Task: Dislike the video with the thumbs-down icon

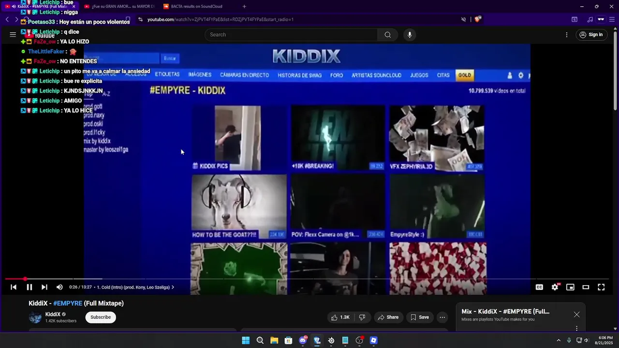Action: [362, 317]
